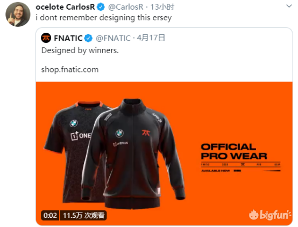Open the 13小时 tweet timestamp
The image size is (298, 227).
[162, 7]
